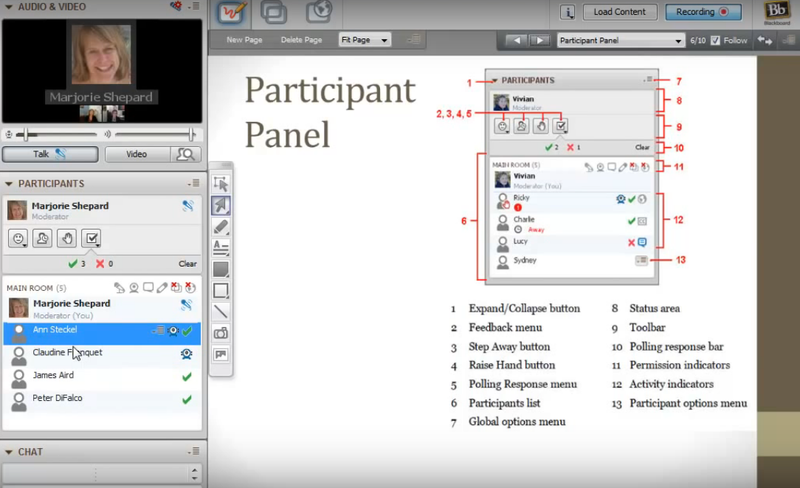Select the whiteboard Pointer tool
The width and height of the screenshot is (800, 488).
pos(221,205)
